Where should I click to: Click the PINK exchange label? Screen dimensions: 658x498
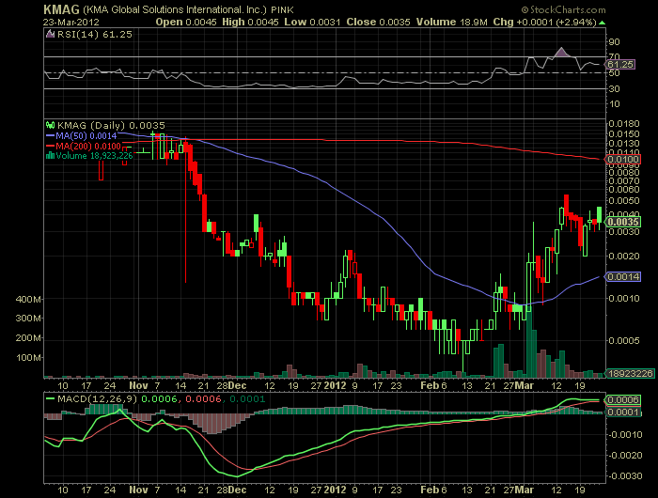tap(282, 9)
